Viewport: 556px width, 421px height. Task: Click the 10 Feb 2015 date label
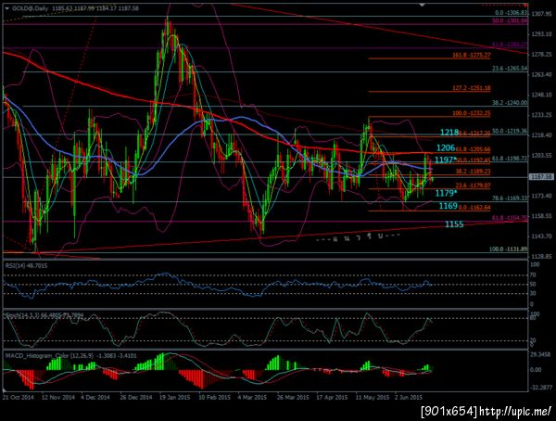coord(215,397)
